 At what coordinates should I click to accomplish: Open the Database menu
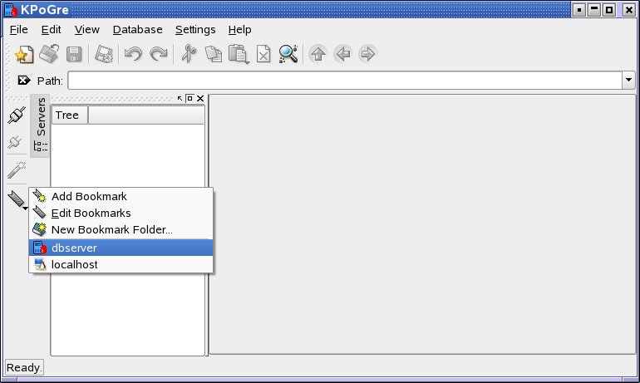137,30
